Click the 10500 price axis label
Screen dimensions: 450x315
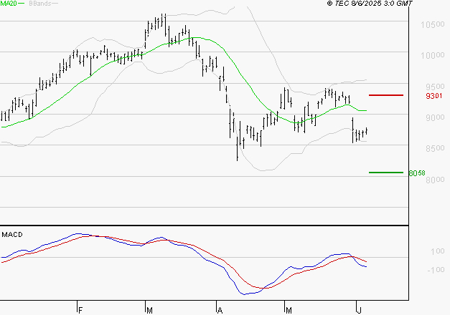[x=433, y=24]
